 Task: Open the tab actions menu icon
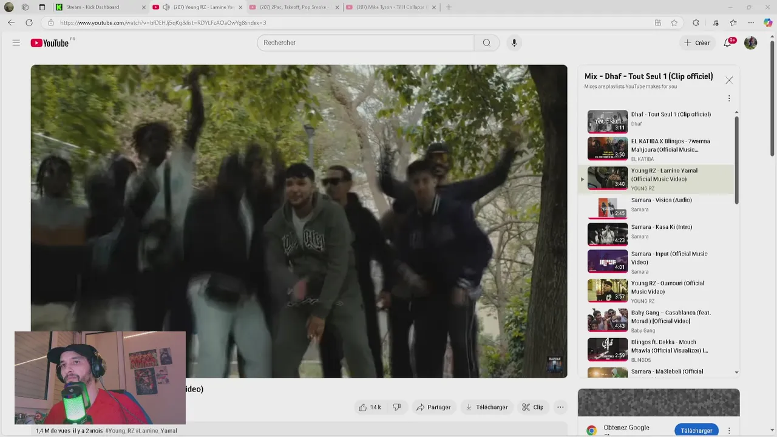42,7
